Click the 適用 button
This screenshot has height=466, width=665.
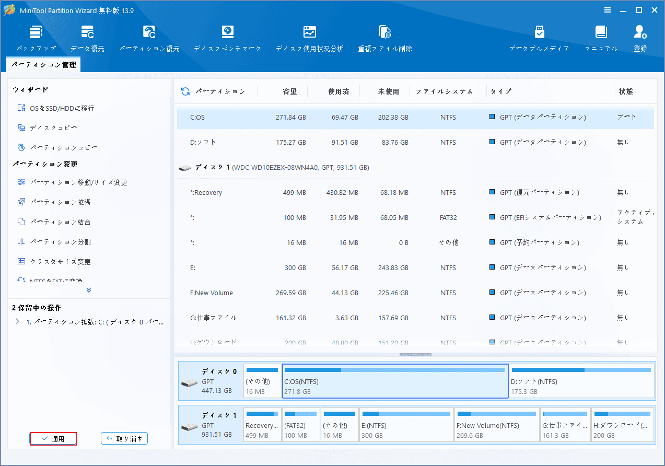(53, 439)
